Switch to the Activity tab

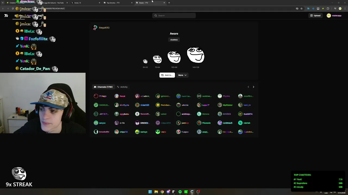tap(122, 87)
